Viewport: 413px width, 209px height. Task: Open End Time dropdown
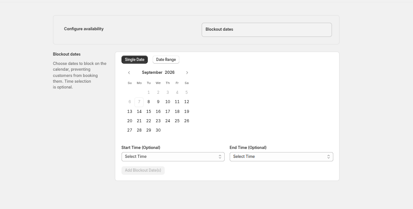pyautogui.click(x=281, y=157)
